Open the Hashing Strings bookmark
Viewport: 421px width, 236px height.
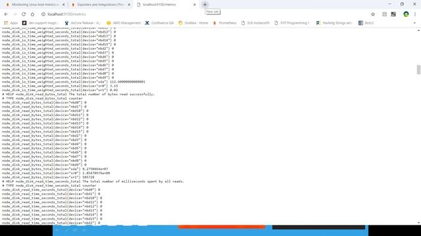[x=334, y=23]
